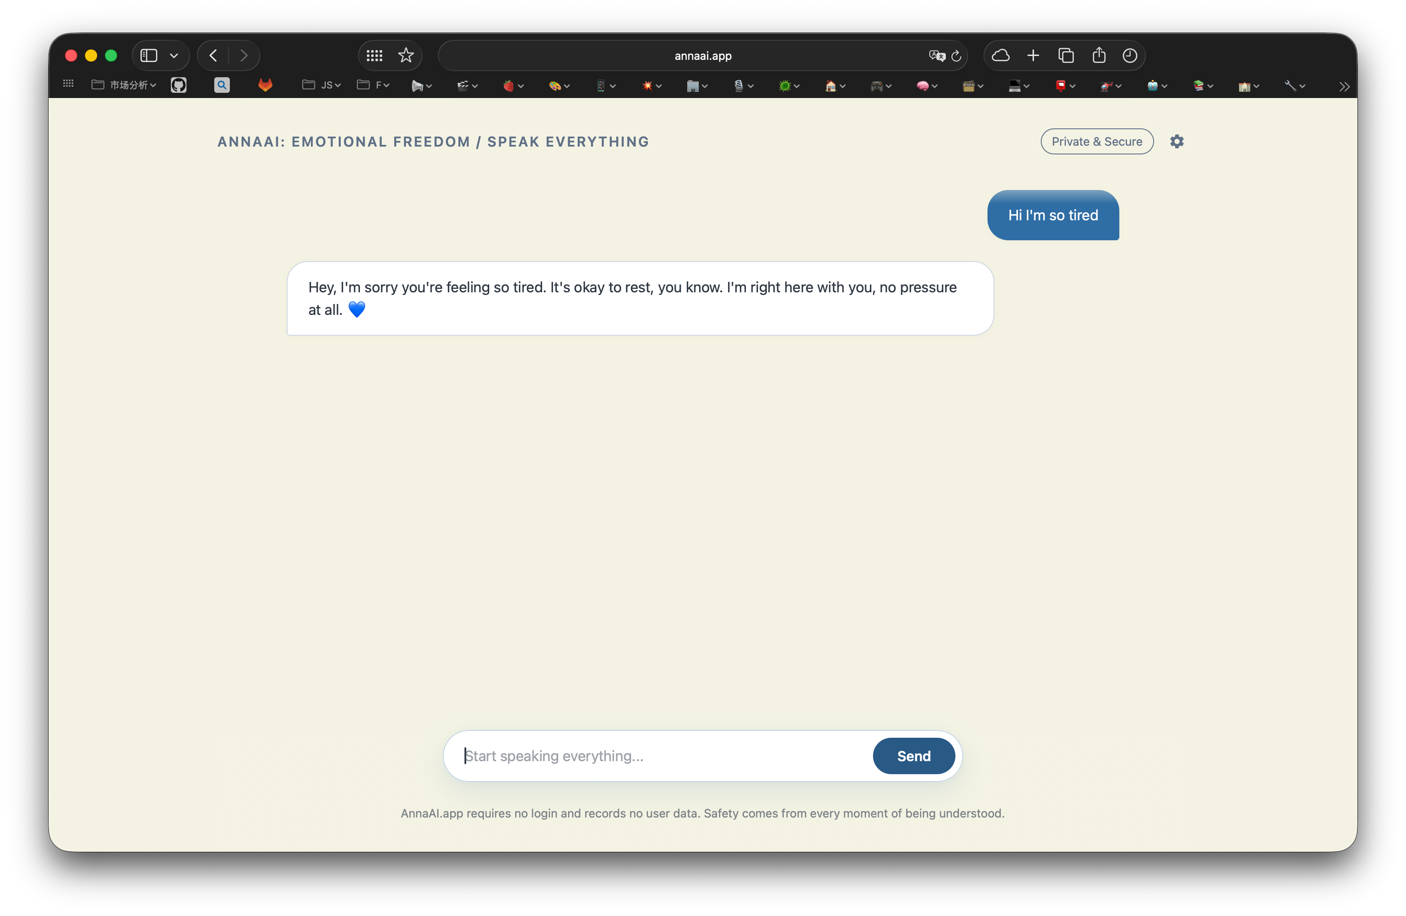
Task: Click the brain emoji bookmark
Action: point(923,85)
